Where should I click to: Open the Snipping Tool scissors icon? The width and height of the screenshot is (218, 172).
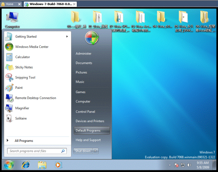(9, 77)
